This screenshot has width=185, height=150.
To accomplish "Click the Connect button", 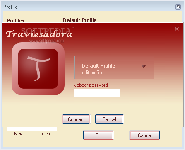I will click(x=76, y=119).
